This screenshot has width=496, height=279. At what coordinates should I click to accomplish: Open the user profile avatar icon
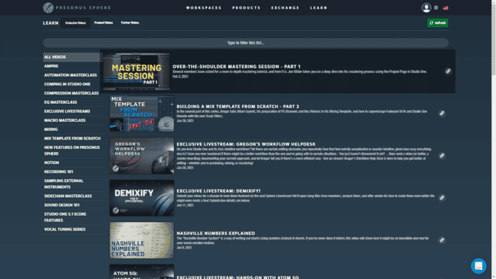pos(426,7)
